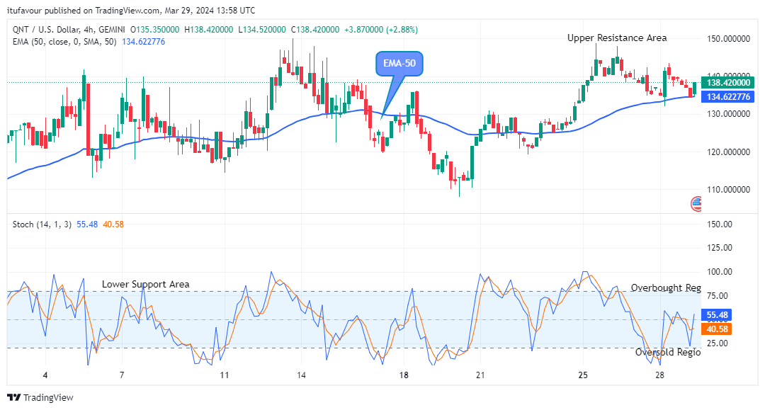The height and width of the screenshot is (410, 765).
Task: Click date label 14 on time axis
Action: (301, 375)
